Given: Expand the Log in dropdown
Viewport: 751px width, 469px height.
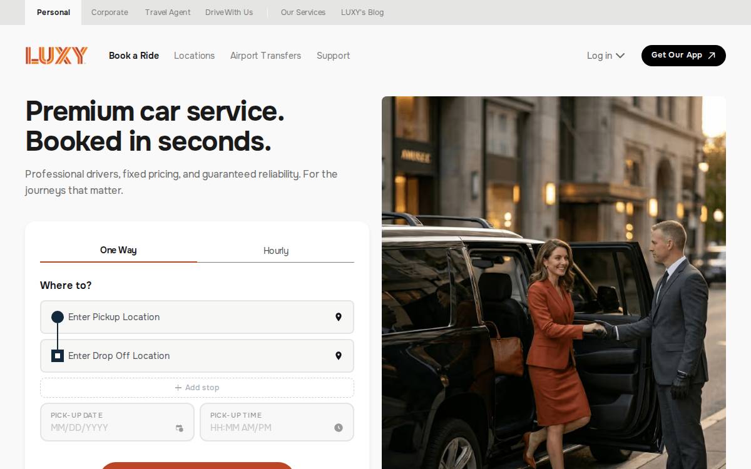Looking at the screenshot, I should tap(606, 56).
